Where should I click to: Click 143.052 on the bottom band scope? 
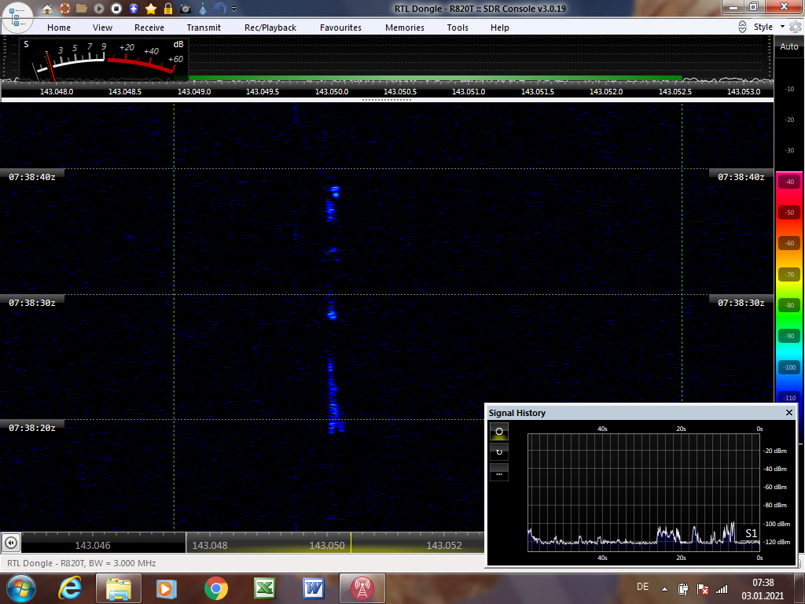(444, 546)
